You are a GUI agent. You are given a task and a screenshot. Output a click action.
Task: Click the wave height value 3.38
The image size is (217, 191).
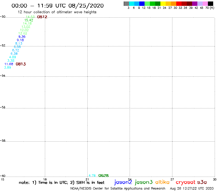tap(11, 61)
